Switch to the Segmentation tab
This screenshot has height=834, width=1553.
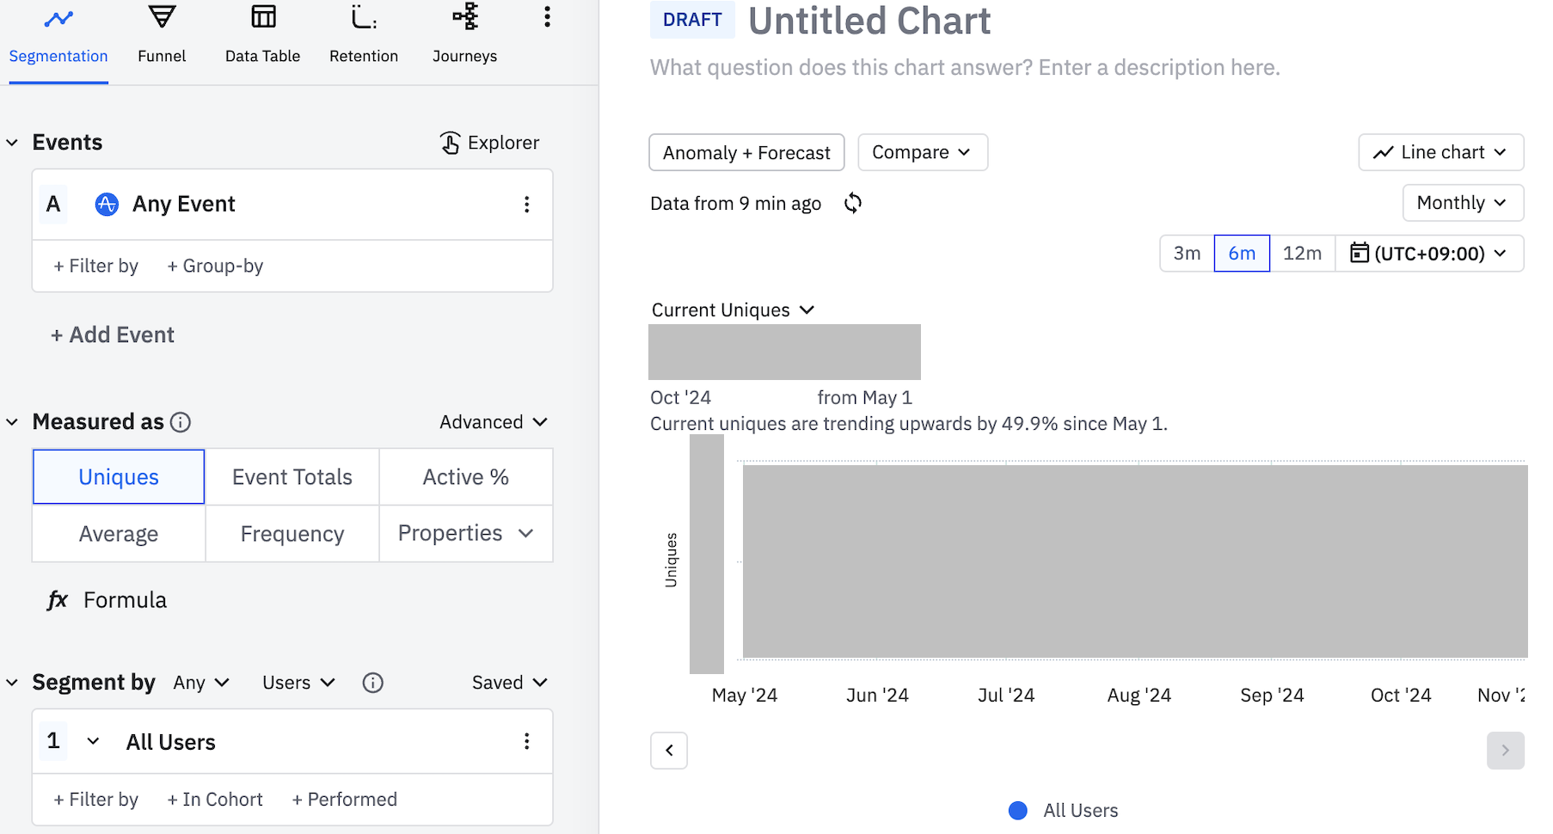pos(58,39)
